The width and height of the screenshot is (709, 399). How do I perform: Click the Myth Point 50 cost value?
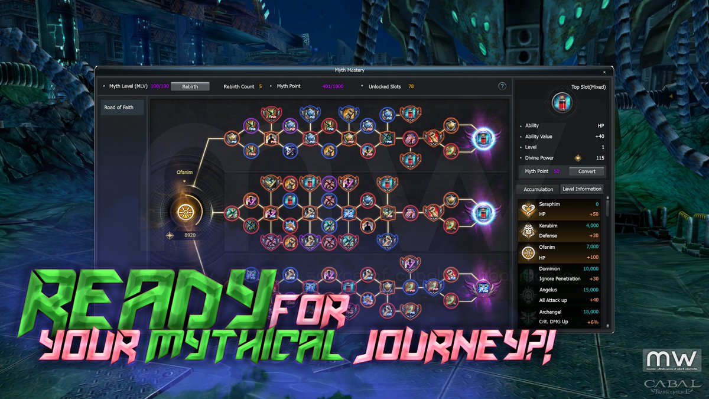click(x=556, y=171)
